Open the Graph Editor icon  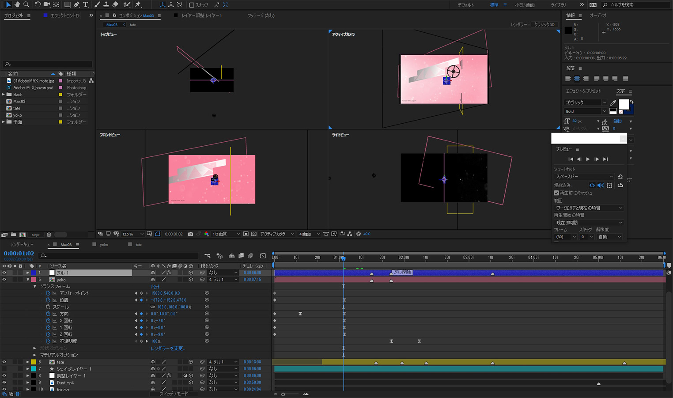(x=263, y=255)
